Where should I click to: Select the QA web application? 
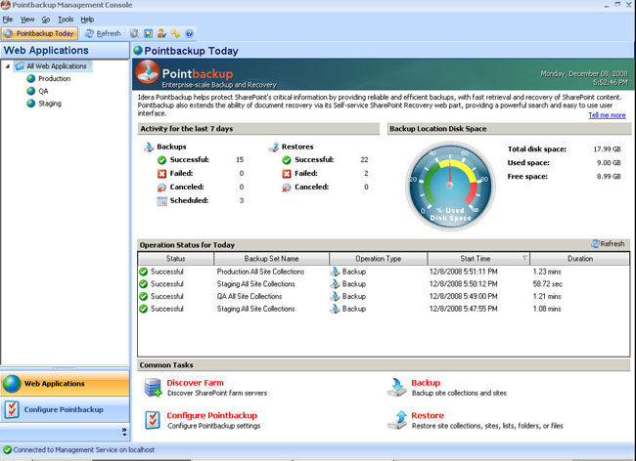coord(43,91)
